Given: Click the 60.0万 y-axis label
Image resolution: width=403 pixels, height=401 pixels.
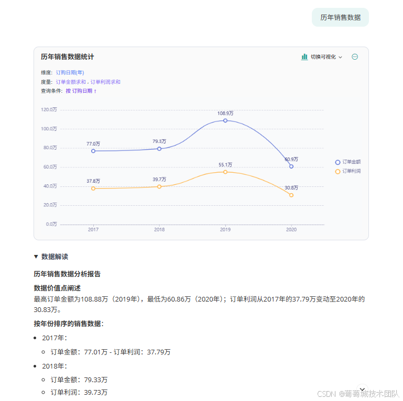Looking at the screenshot, I should 50,167.
